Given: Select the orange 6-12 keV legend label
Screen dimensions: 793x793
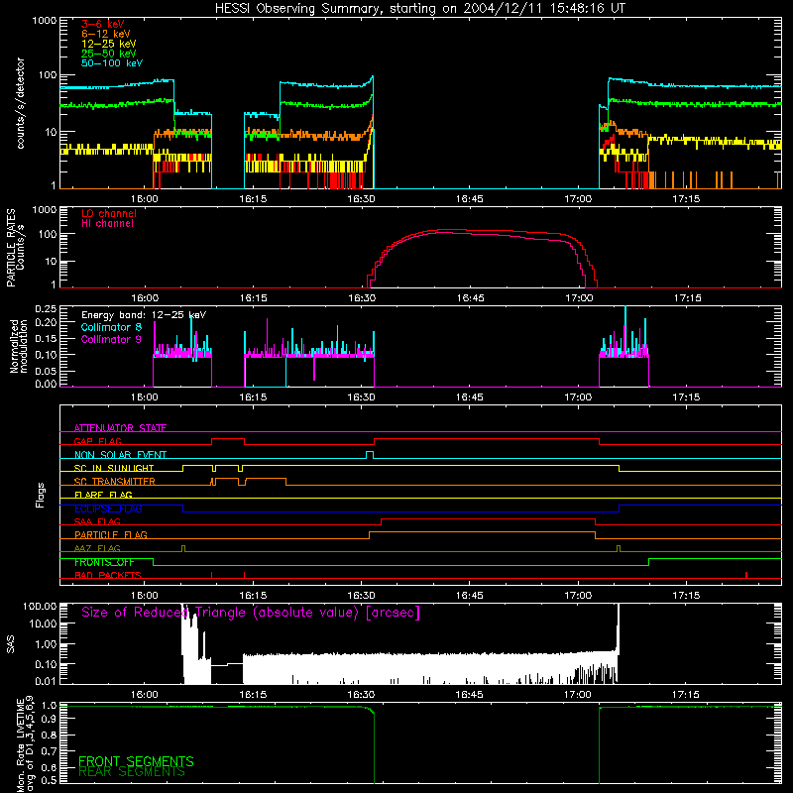Looking at the screenshot, I should pyautogui.click(x=106, y=34).
